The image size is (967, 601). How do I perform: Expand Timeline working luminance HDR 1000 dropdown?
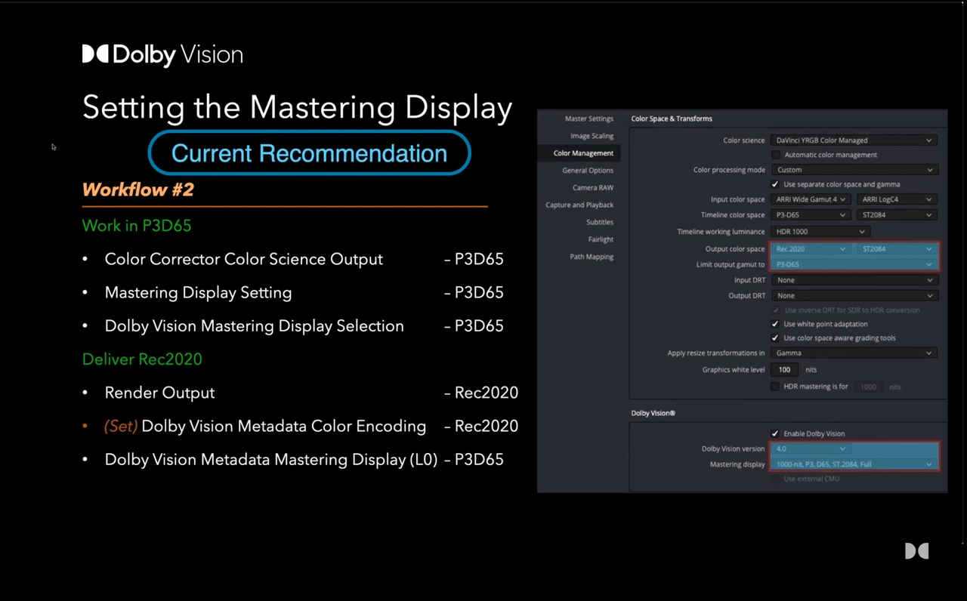(820, 232)
